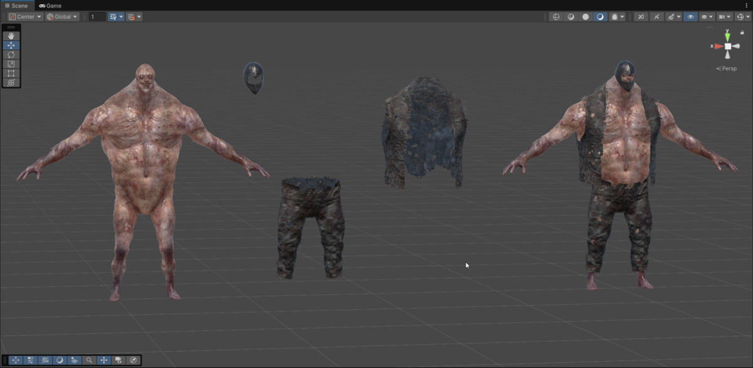Switch to unlit draw mode

pos(585,17)
